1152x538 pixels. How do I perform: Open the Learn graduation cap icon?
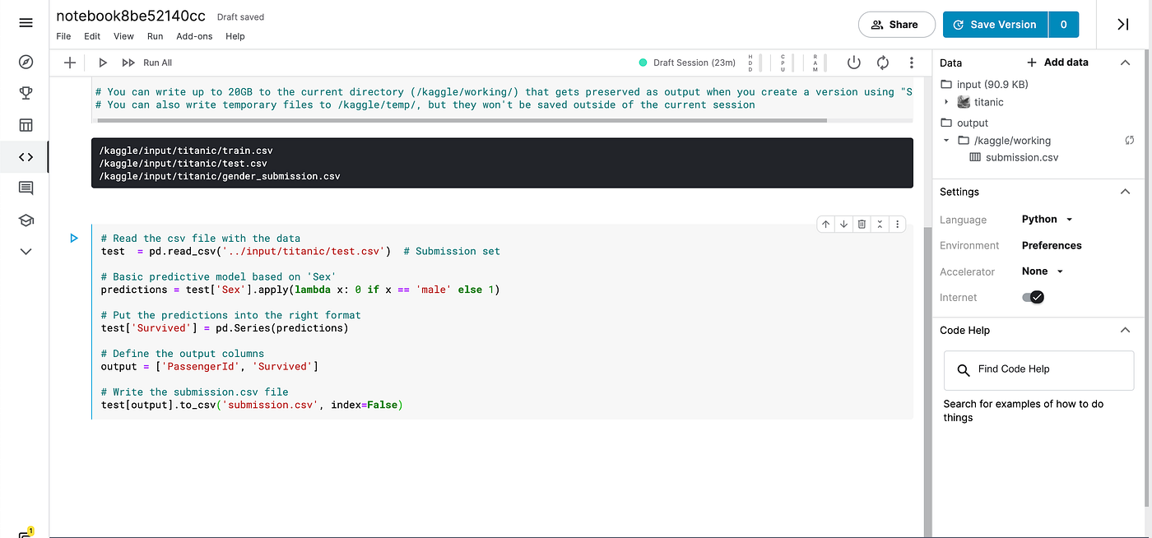point(25,220)
